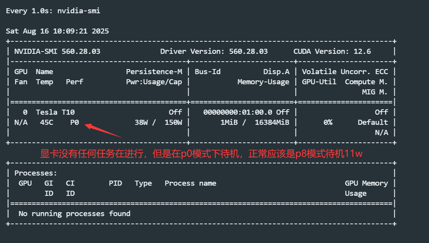Click the timestamp Sat Aug 16 10:09:21 2025
Screen dimensions: 429x243
[x=57, y=31]
